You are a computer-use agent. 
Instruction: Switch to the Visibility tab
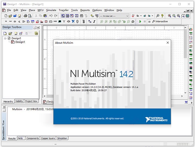19,101
